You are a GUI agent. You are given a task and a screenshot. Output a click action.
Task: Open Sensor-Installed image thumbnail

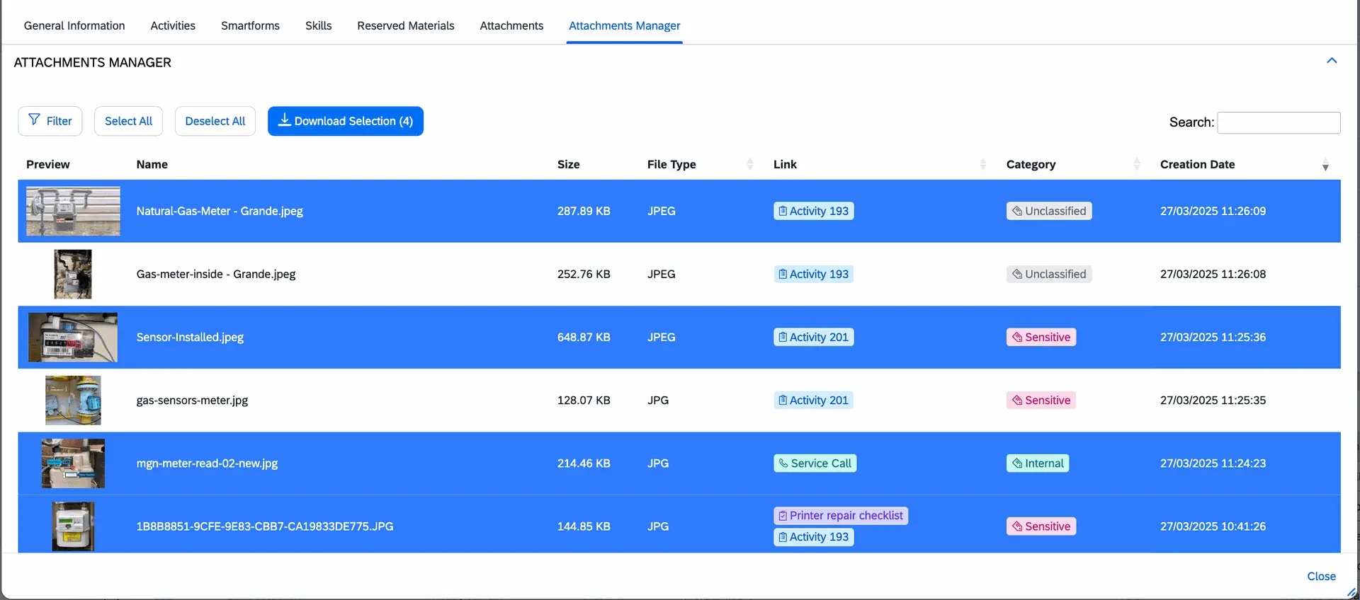click(73, 337)
